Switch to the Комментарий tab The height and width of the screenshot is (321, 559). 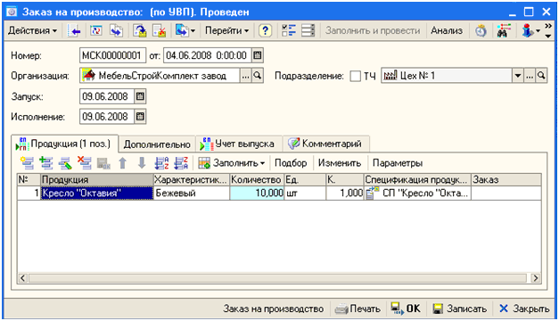pos(326,144)
